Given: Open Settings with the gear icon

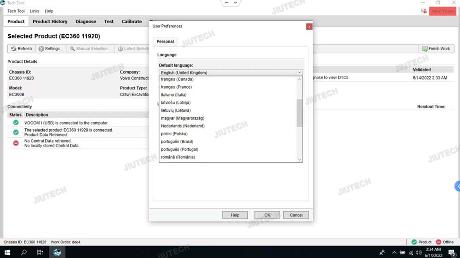Looking at the screenshot, I should coord(51,49).
